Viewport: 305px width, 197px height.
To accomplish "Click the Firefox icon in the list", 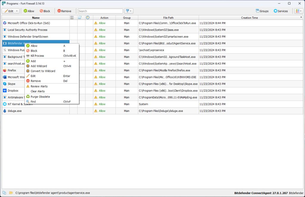I will tap(5, 70).
